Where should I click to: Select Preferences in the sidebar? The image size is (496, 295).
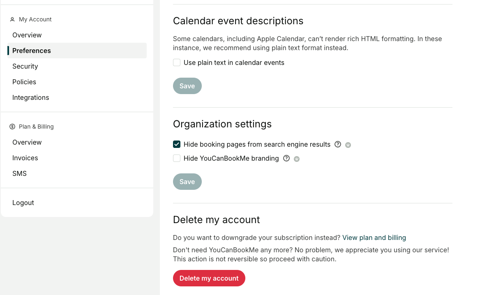pos(77,51)
